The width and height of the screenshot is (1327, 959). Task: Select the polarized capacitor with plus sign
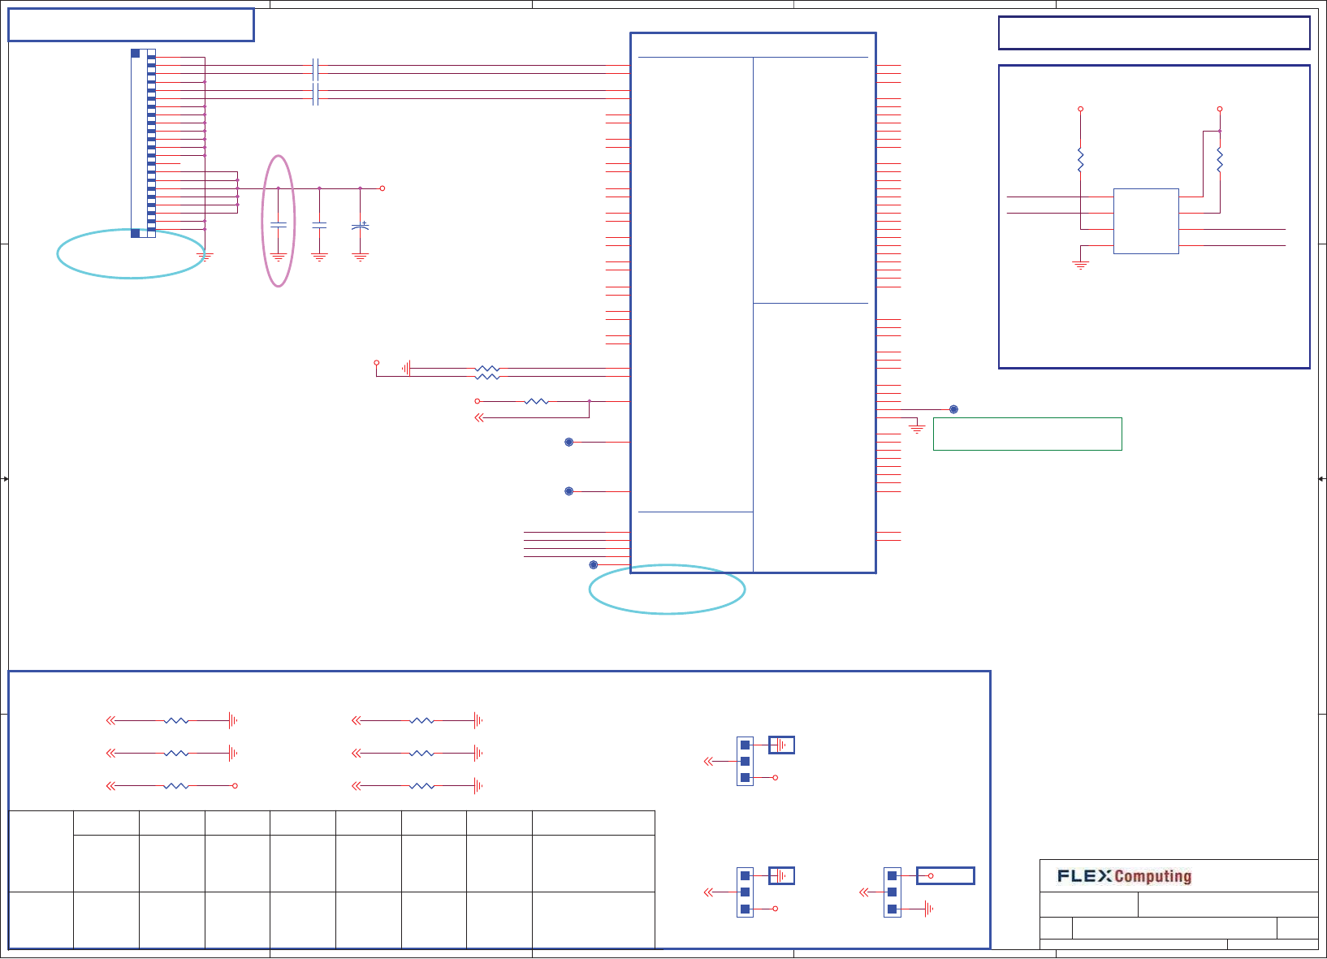click(x=361, y=227)
